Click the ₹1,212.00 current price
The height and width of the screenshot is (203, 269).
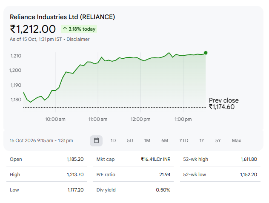pyautogui.click(x=33, y=29)
